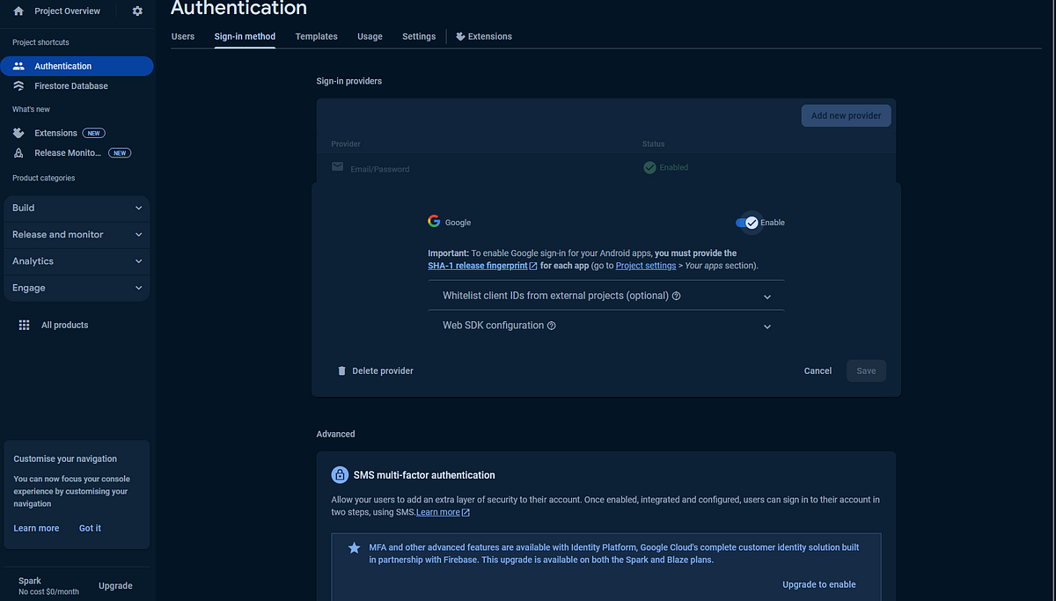Image resolution: width=1056 pixels, height=601 pixels.
Task: Open project settings via the gear icon
Action: click(x=137, y=11)
